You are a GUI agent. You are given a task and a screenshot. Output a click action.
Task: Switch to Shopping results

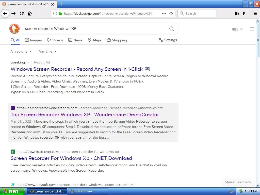[x=117, y=40]
